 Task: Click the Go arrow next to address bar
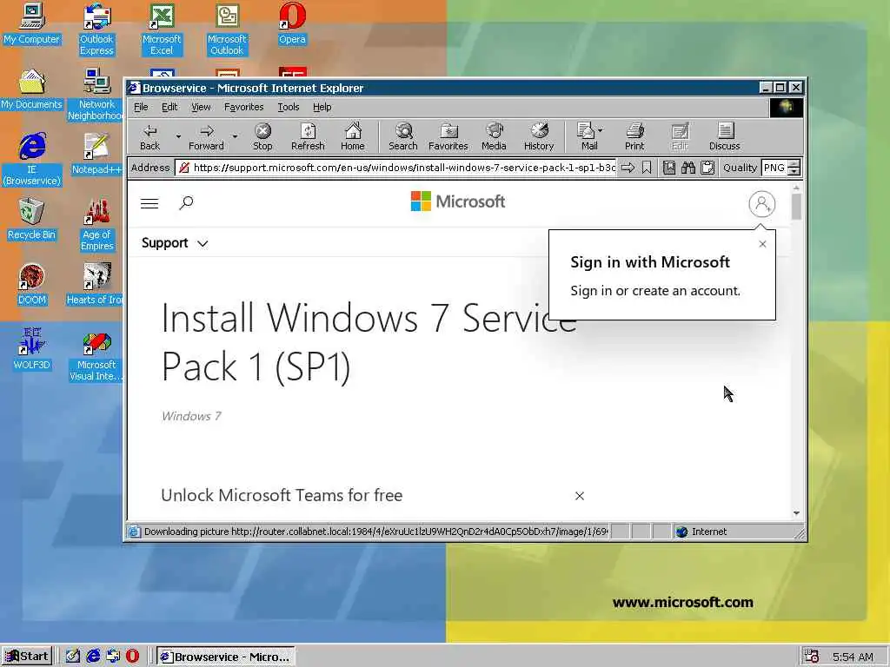tap(628, 168)
